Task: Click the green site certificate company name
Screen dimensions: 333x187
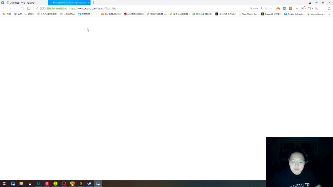Action: tap(54, 8)
